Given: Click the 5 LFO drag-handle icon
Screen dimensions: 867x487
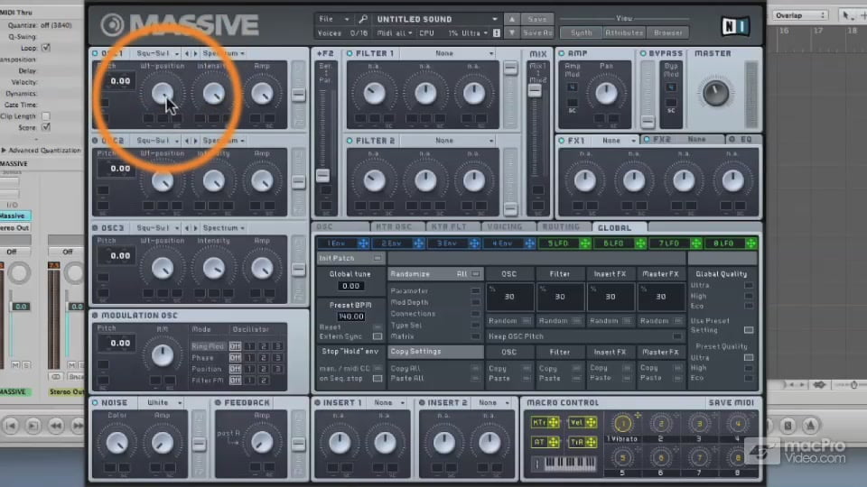Looking at the screenshot, I should (585, 243).
